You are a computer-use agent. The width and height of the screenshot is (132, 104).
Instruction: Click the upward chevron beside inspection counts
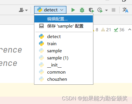click(x=130, y=30)
